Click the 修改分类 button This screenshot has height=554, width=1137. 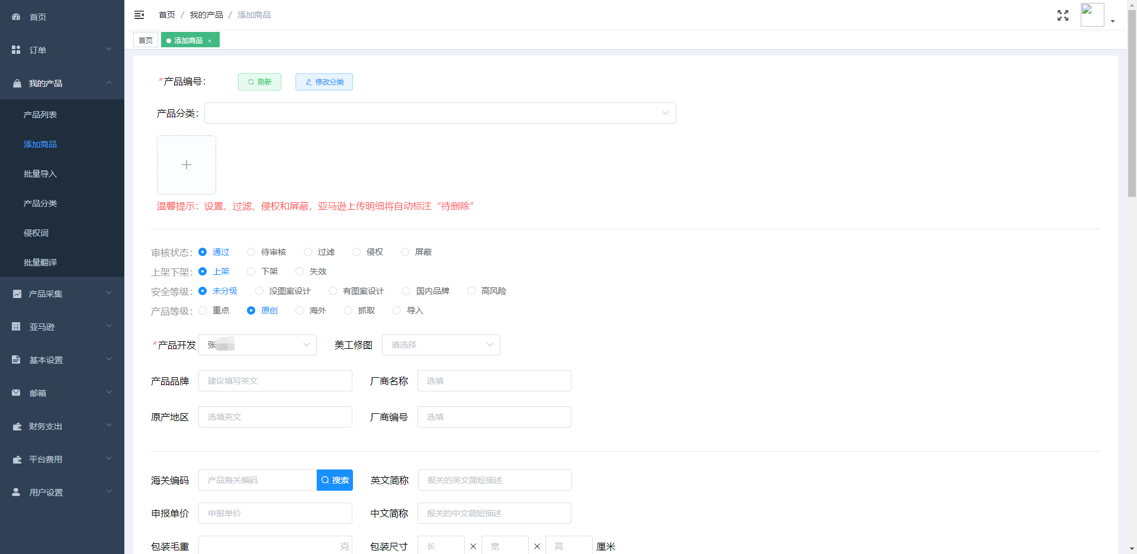324,82
